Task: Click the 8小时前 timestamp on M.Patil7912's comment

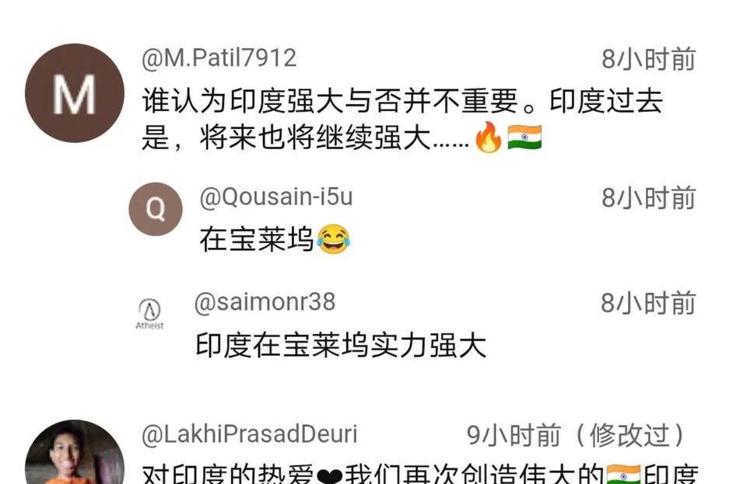Action: click(x=648, y=59)
